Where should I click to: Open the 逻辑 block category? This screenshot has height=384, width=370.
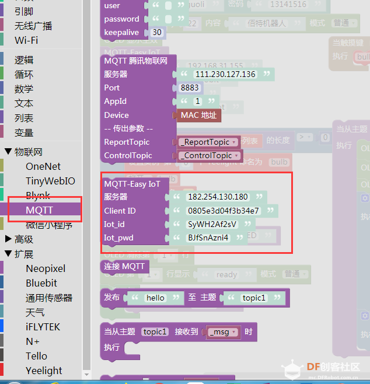tap(24, 60)
